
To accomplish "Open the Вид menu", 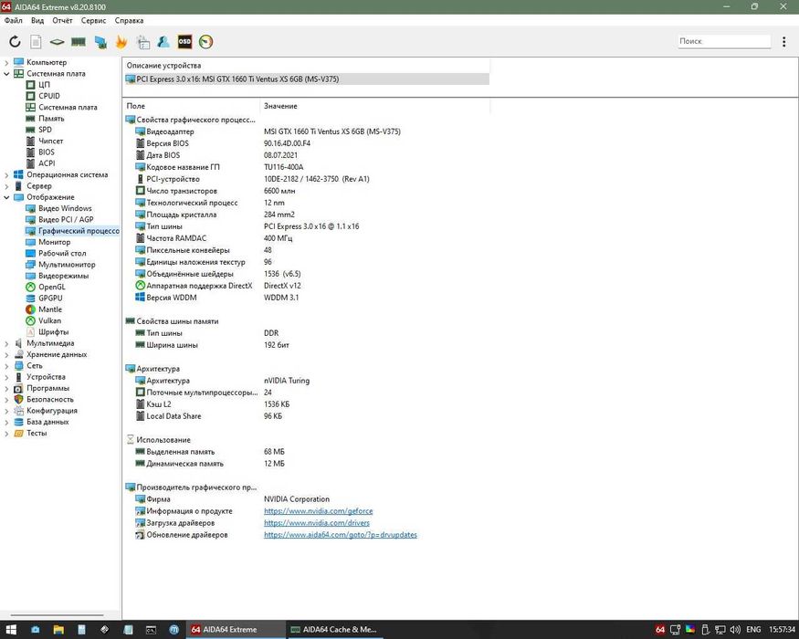I will 37,20.
